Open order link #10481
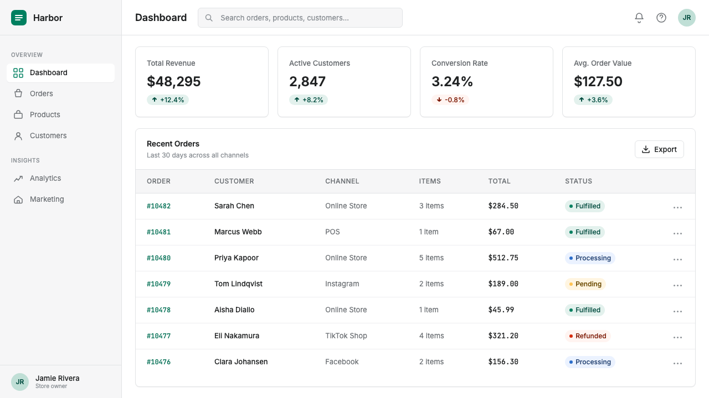 pos(158,232)
